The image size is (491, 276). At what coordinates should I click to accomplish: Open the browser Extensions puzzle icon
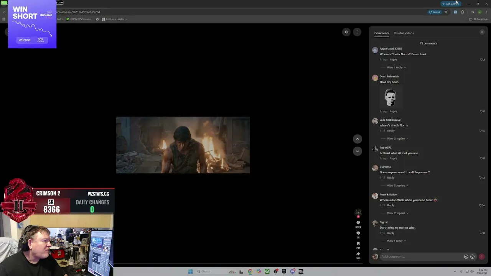[462, 12]
